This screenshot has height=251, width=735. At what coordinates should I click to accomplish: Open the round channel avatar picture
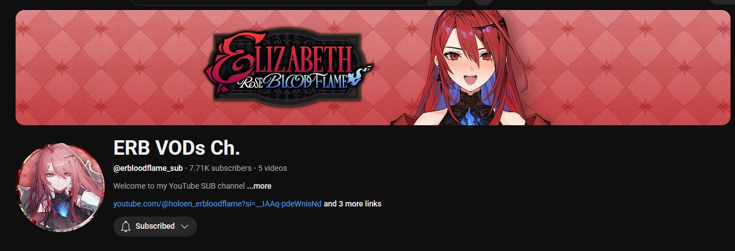(60, 188)
